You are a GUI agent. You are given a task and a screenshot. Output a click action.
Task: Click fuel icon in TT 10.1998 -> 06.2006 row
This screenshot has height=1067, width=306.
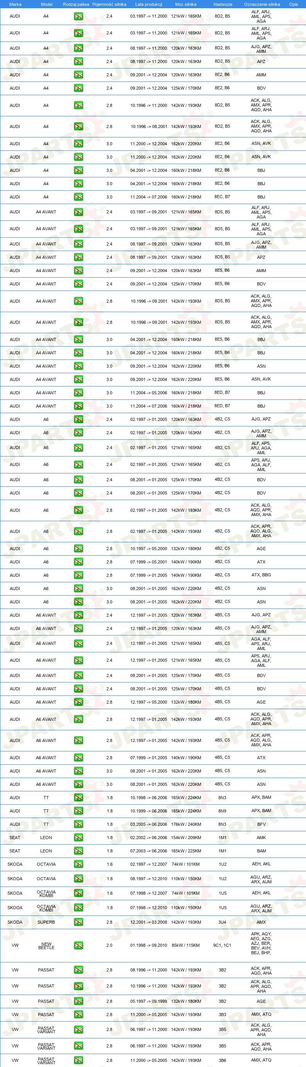(78, 798)
